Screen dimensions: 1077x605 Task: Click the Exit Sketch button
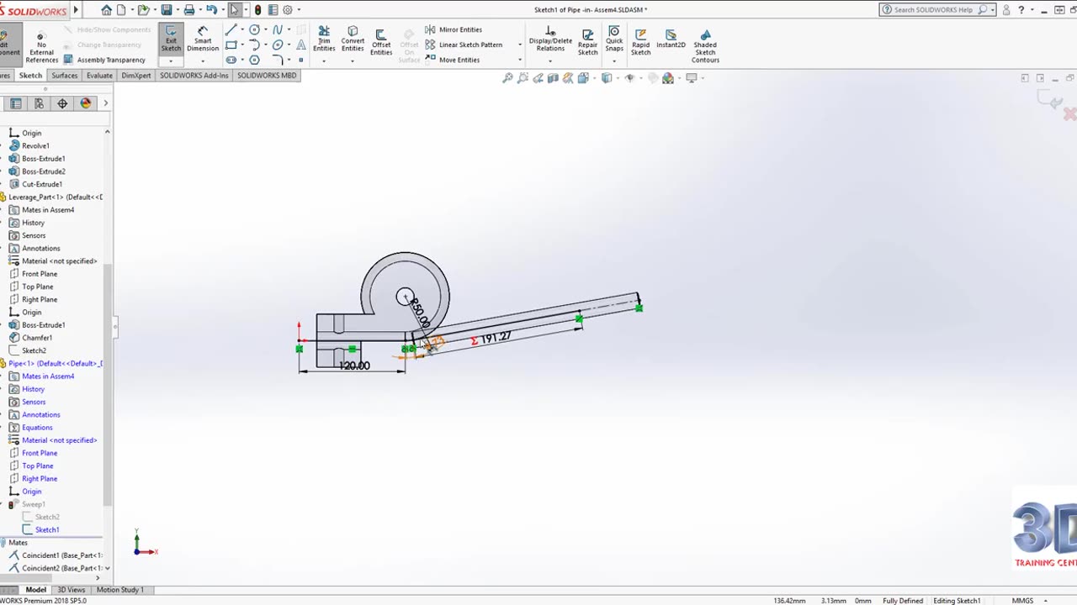(171, 39)
